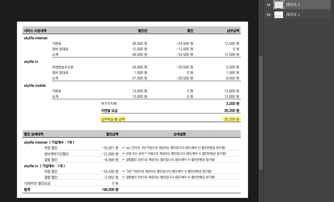Click 위성방송수신료 row label
334x202 pixels.
[x=63, y=67]
